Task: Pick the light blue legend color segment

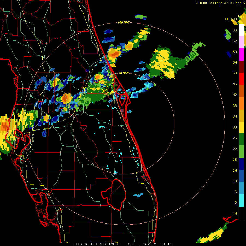Action: pos(241,188)
